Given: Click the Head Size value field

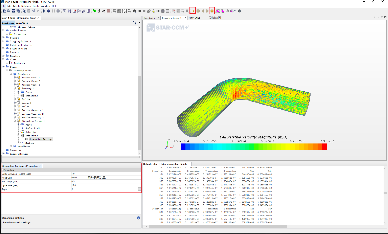Looking at the screenshot, I should pyautogui.click(x=106, y=178).
